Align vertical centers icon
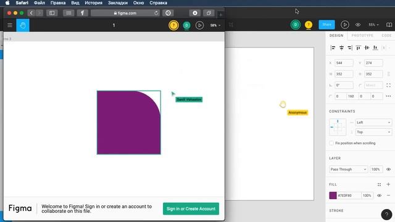Image resolution: width=395 pixels, height=222 pixels. coord(367,47)
